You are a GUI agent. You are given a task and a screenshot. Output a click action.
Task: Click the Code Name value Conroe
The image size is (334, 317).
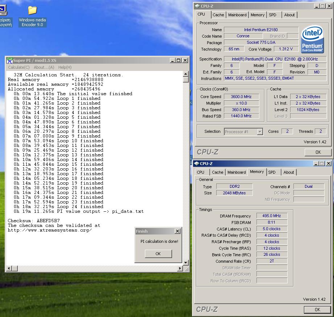(x=243, y=36)
